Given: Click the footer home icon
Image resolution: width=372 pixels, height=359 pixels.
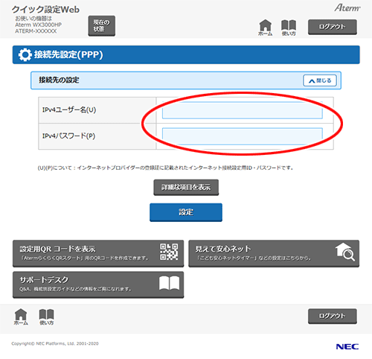Looking at the screenshot, I should (21, 317).
